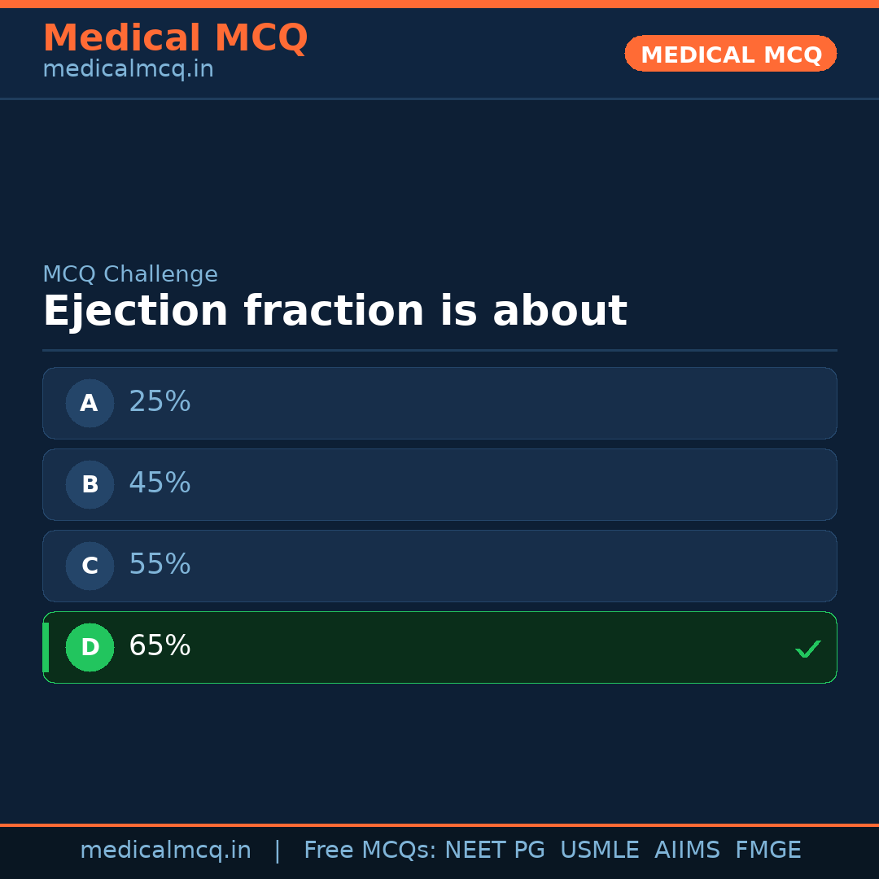Click the large Medical MCQ header title
The height and width of the screenshot is (879, 879).
175,38
